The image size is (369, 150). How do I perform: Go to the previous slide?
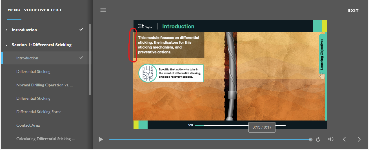pos(344,139)
